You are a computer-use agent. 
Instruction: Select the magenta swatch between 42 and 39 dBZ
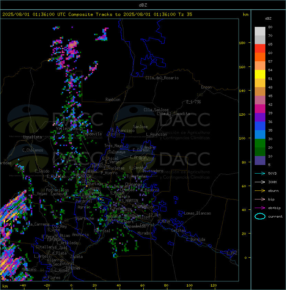(260, 109)
